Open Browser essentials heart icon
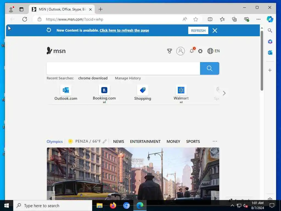The image size is (281, 211). point(246,19)
